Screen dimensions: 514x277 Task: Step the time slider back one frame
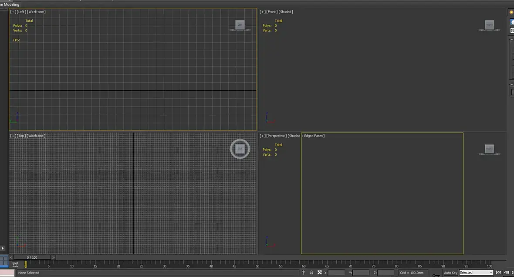click(x=11, y=258)
